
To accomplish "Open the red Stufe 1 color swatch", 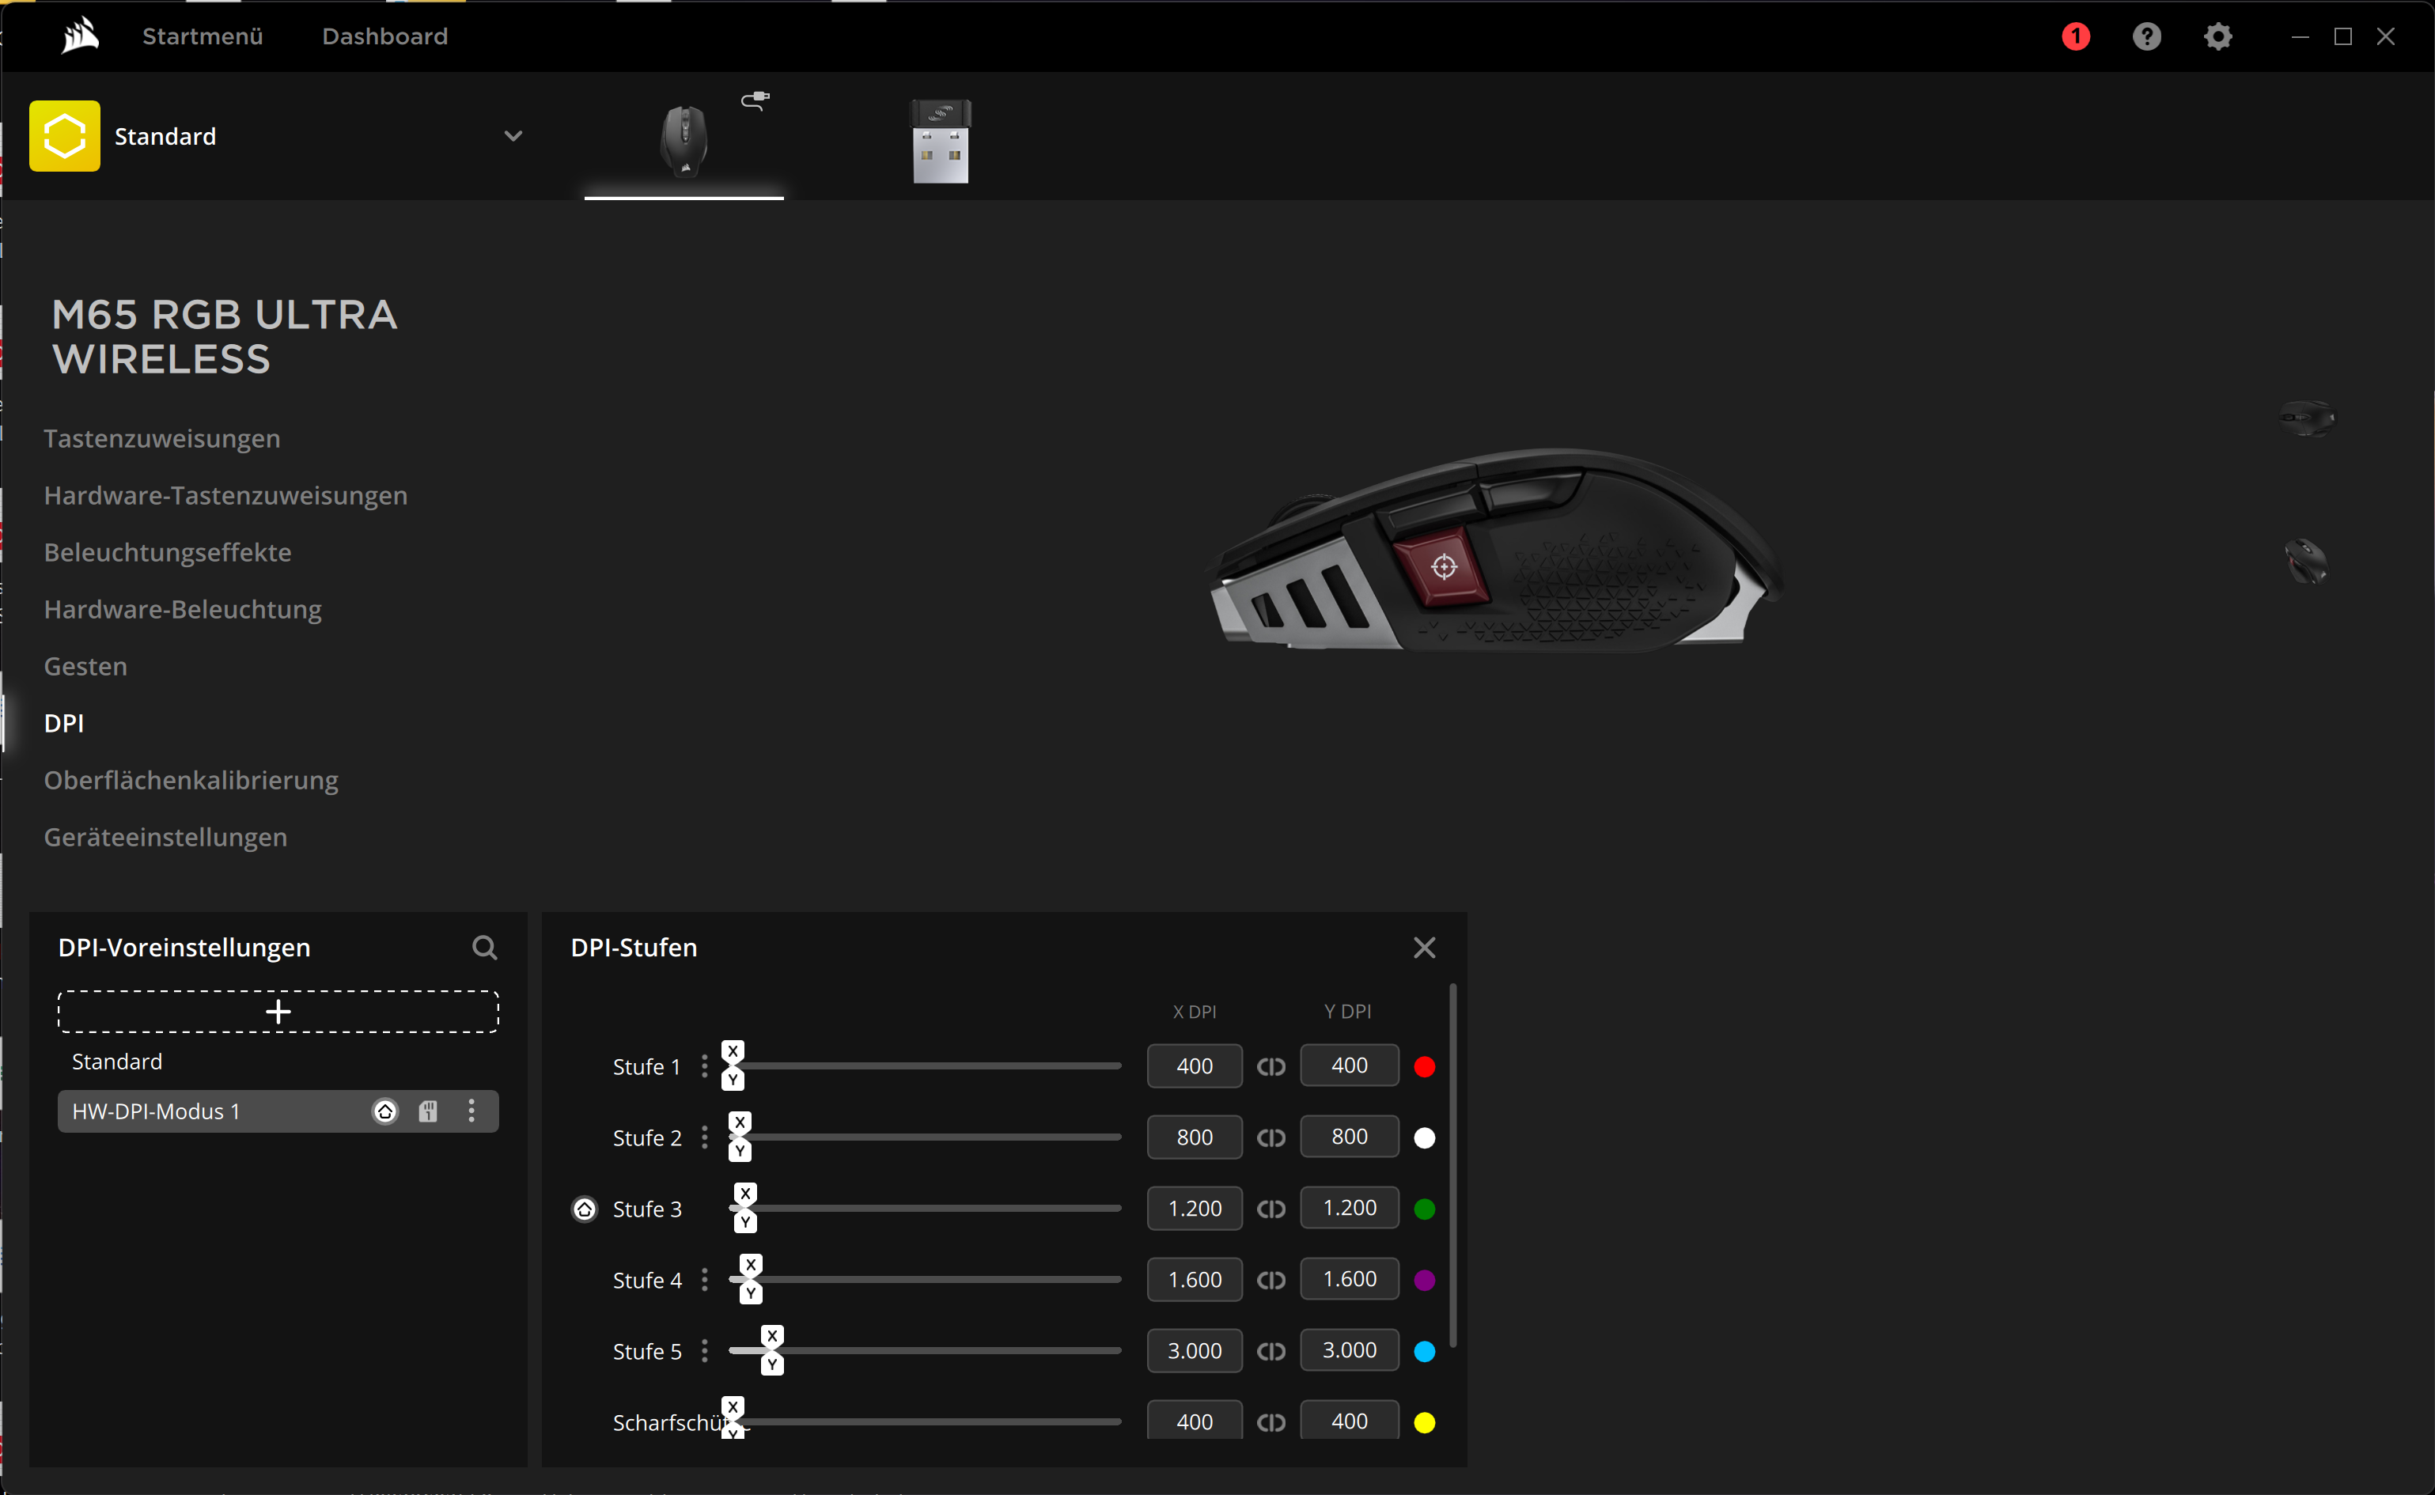I will (1425, 1067).
